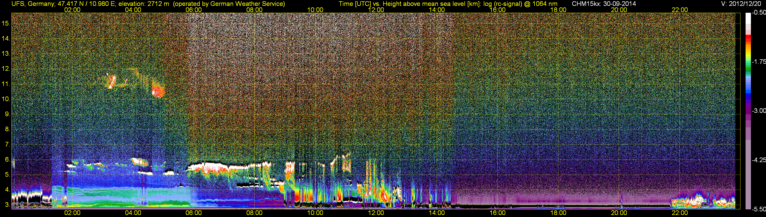Viewport: 766px width, 217px height.
Task: Click the 20:00 label on the bottom time axis
Action: click(619, 213)
